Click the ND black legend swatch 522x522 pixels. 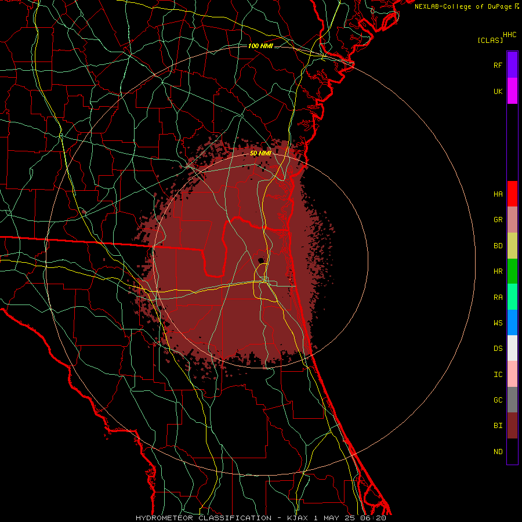click(512, 451)
